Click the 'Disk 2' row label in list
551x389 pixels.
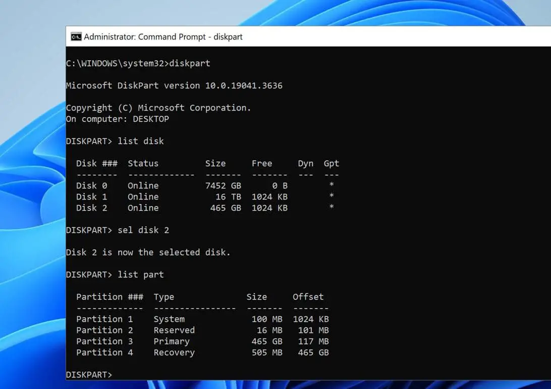pyautogui.click(x=91, y=208)
